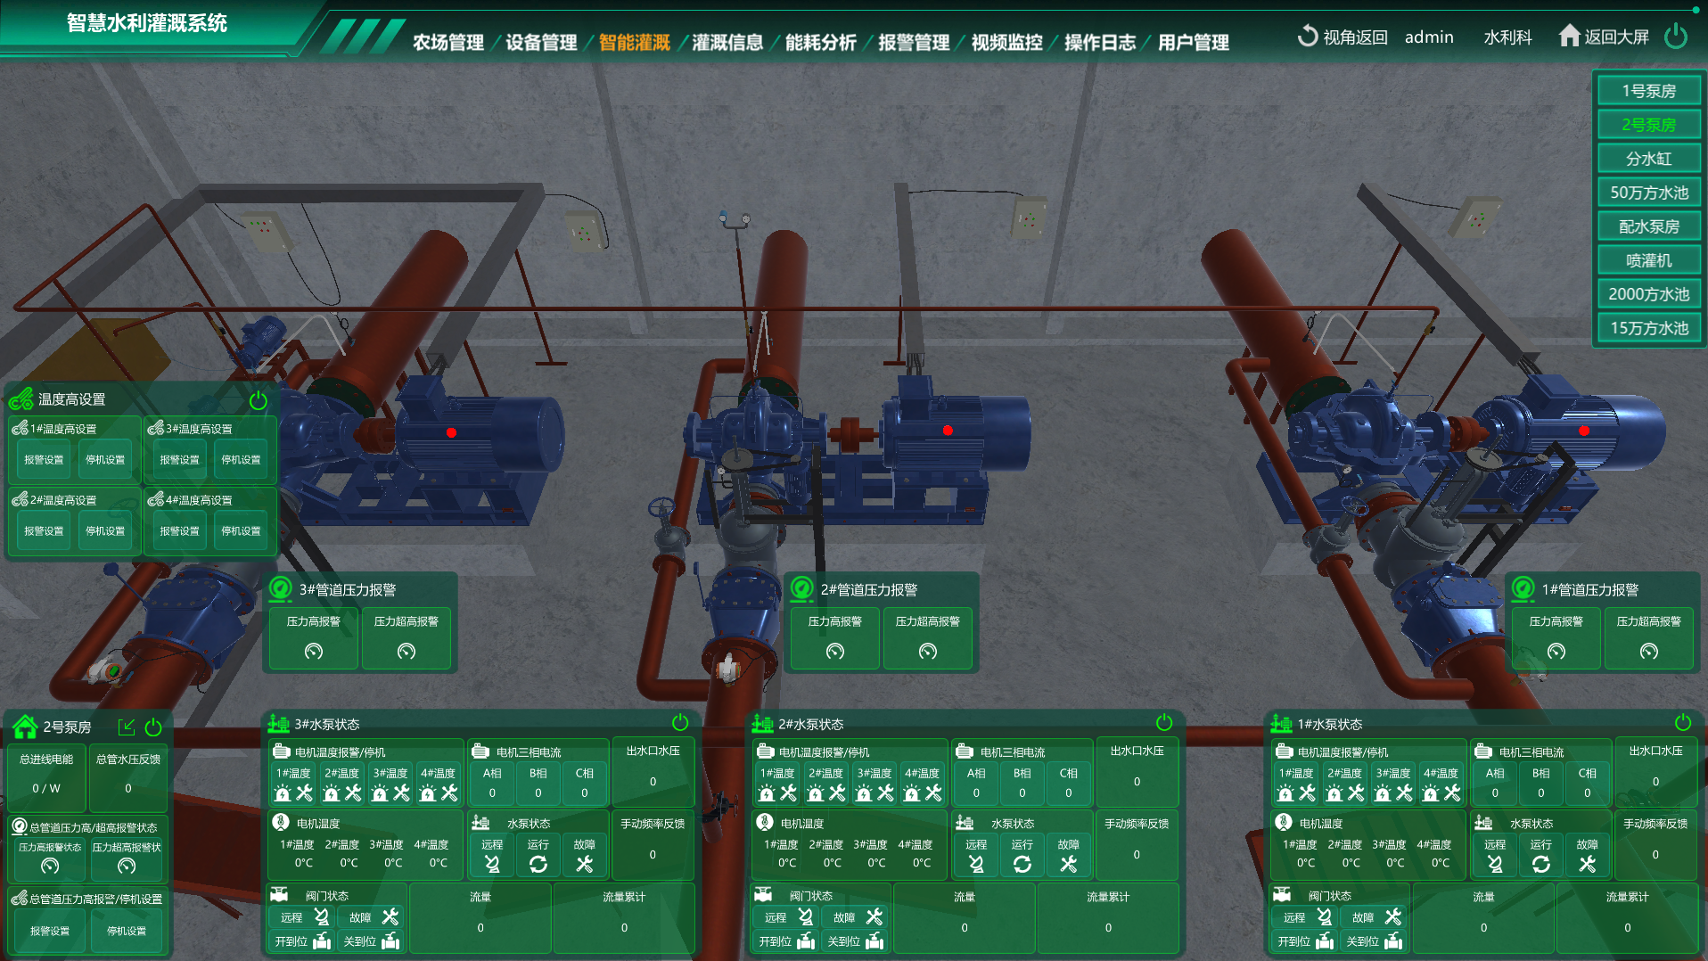1708x961 pixels.
Task: Click the power icon in the top-right header
Action: pos(1676,37)
